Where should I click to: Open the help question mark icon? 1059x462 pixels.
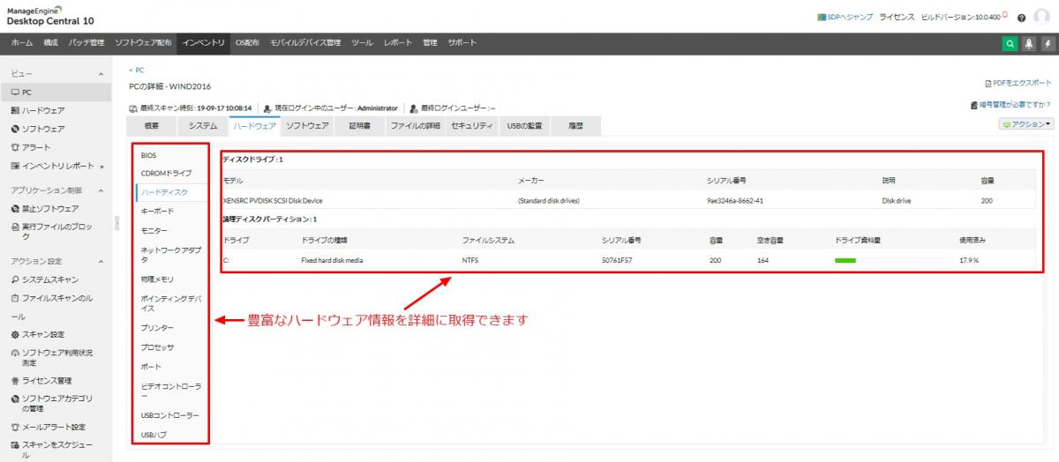coord(1021,17)
